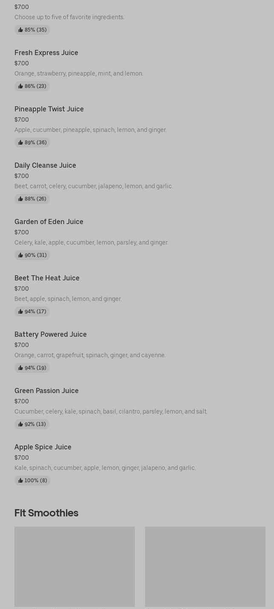
Task: Tap thumbs-up icon under Battery Powered Juice
Action: click(x=20, y=368)
